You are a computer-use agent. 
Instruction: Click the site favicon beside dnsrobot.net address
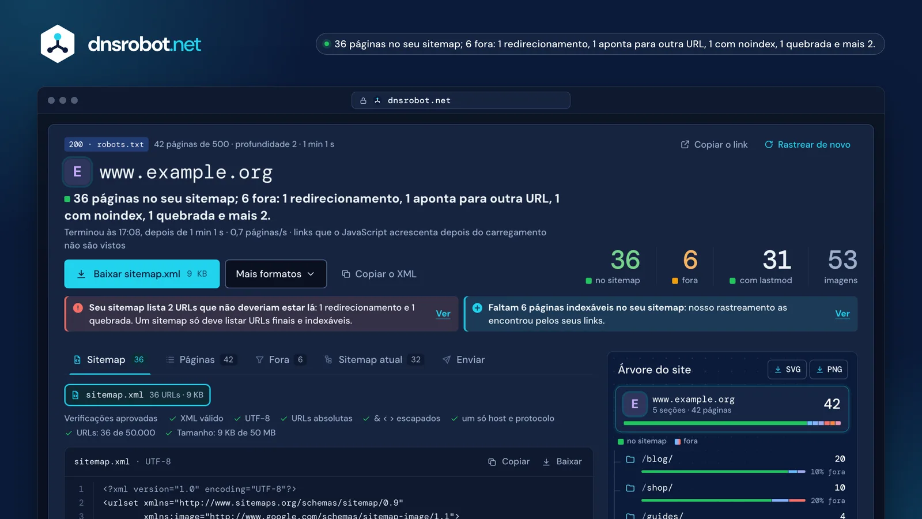click(377, 100)
